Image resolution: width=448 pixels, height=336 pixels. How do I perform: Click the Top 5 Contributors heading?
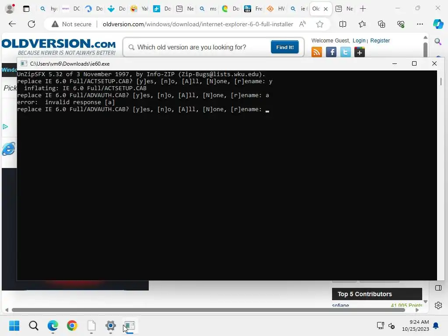(x=364, y=294)
